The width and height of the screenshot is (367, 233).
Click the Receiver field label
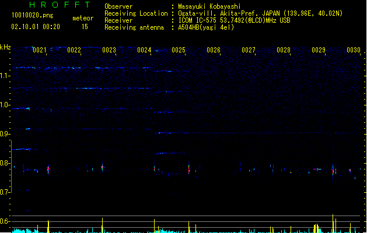click(x=118, y=20)
